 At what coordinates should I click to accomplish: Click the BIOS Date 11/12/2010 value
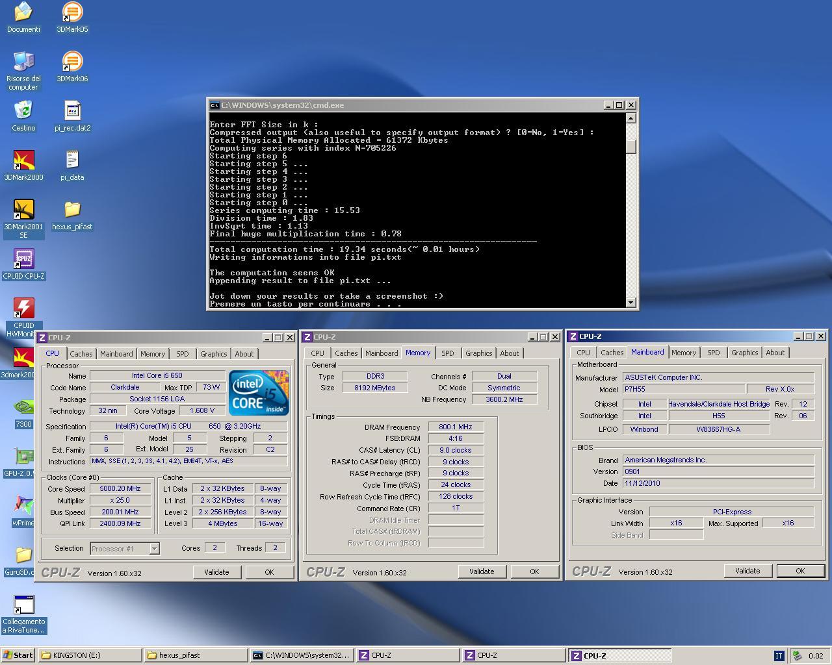click(718, 483)
